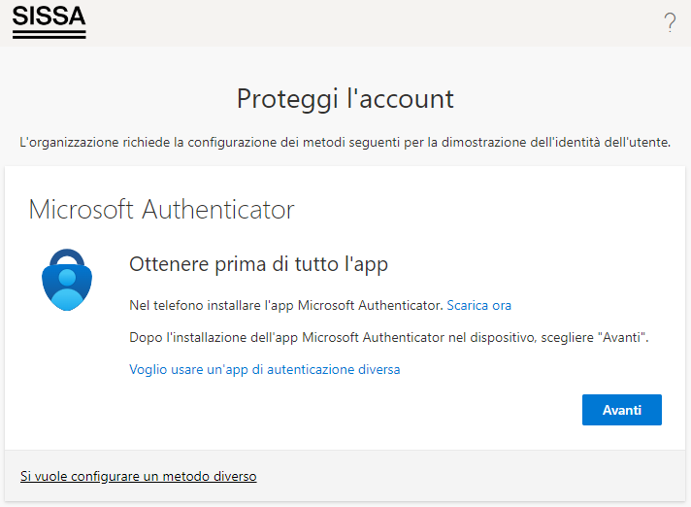
Task: Click the Avanti button
Action: click(622, 410)
